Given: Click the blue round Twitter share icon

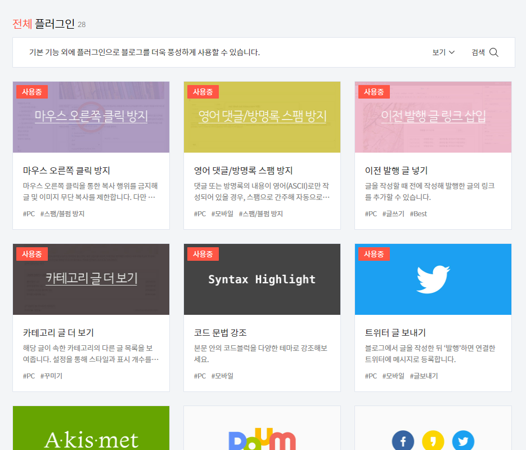Looking at the screenshot, I should tap(463, 440).
